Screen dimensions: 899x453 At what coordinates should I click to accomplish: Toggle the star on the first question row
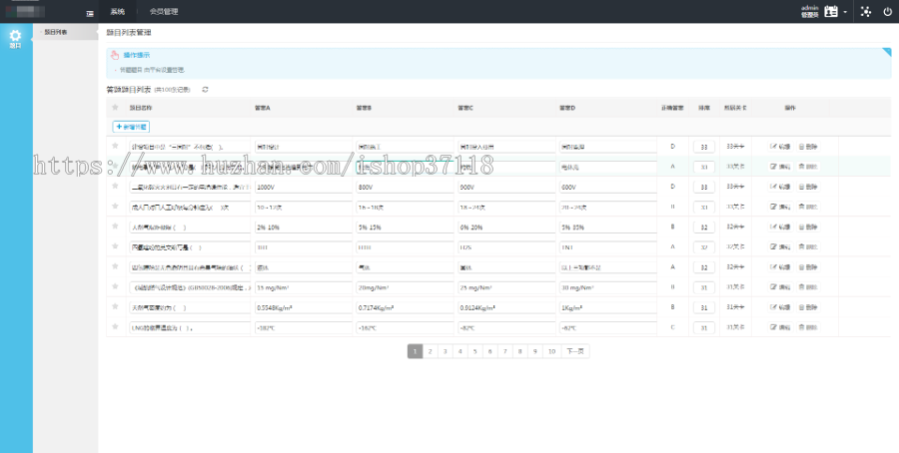pyautogui.click(x=116, y=147)
